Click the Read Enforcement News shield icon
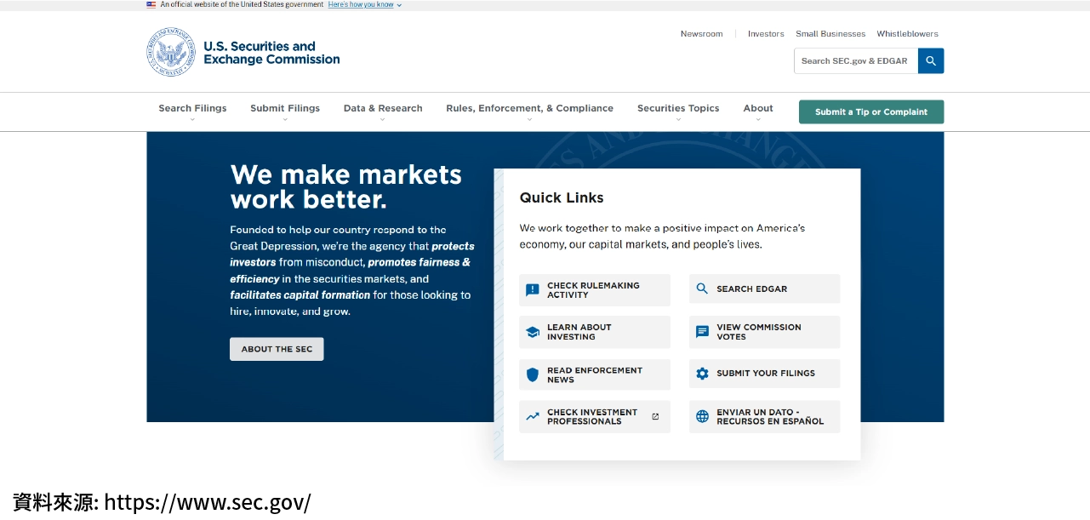The height and width of the screenshot is (520, 1090). pos(533,374)
